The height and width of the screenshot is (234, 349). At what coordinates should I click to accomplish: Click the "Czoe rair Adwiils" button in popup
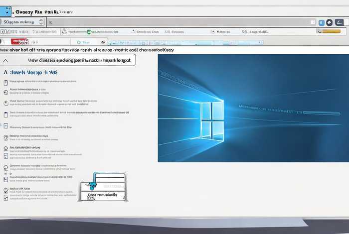click(x=103, y=196)
